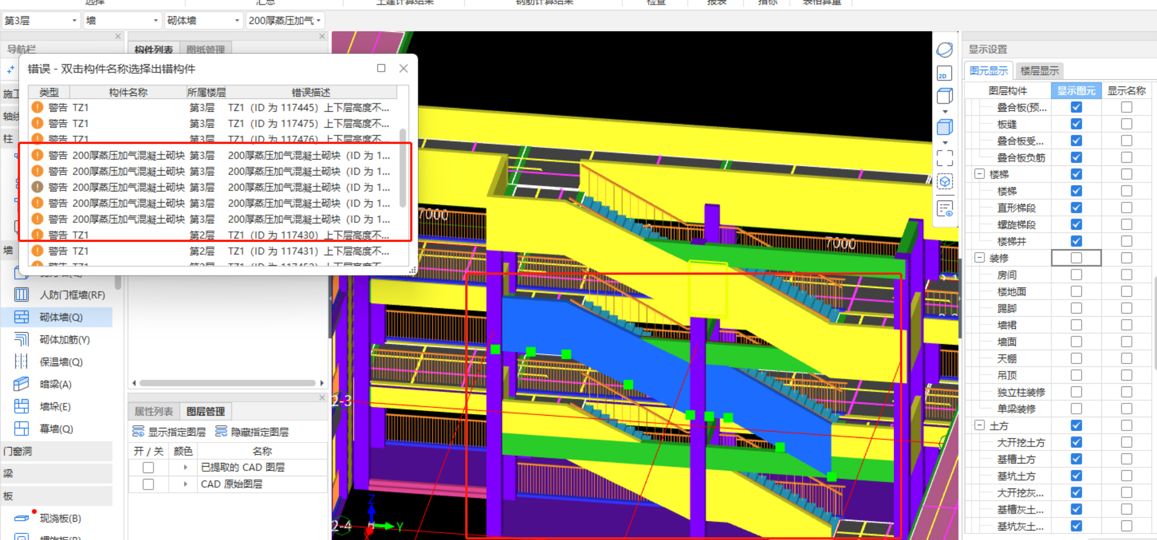Switch to 图元显示 tab
Screen dimensions: 1157x540
pyautogui.click(x=988, y=71)
